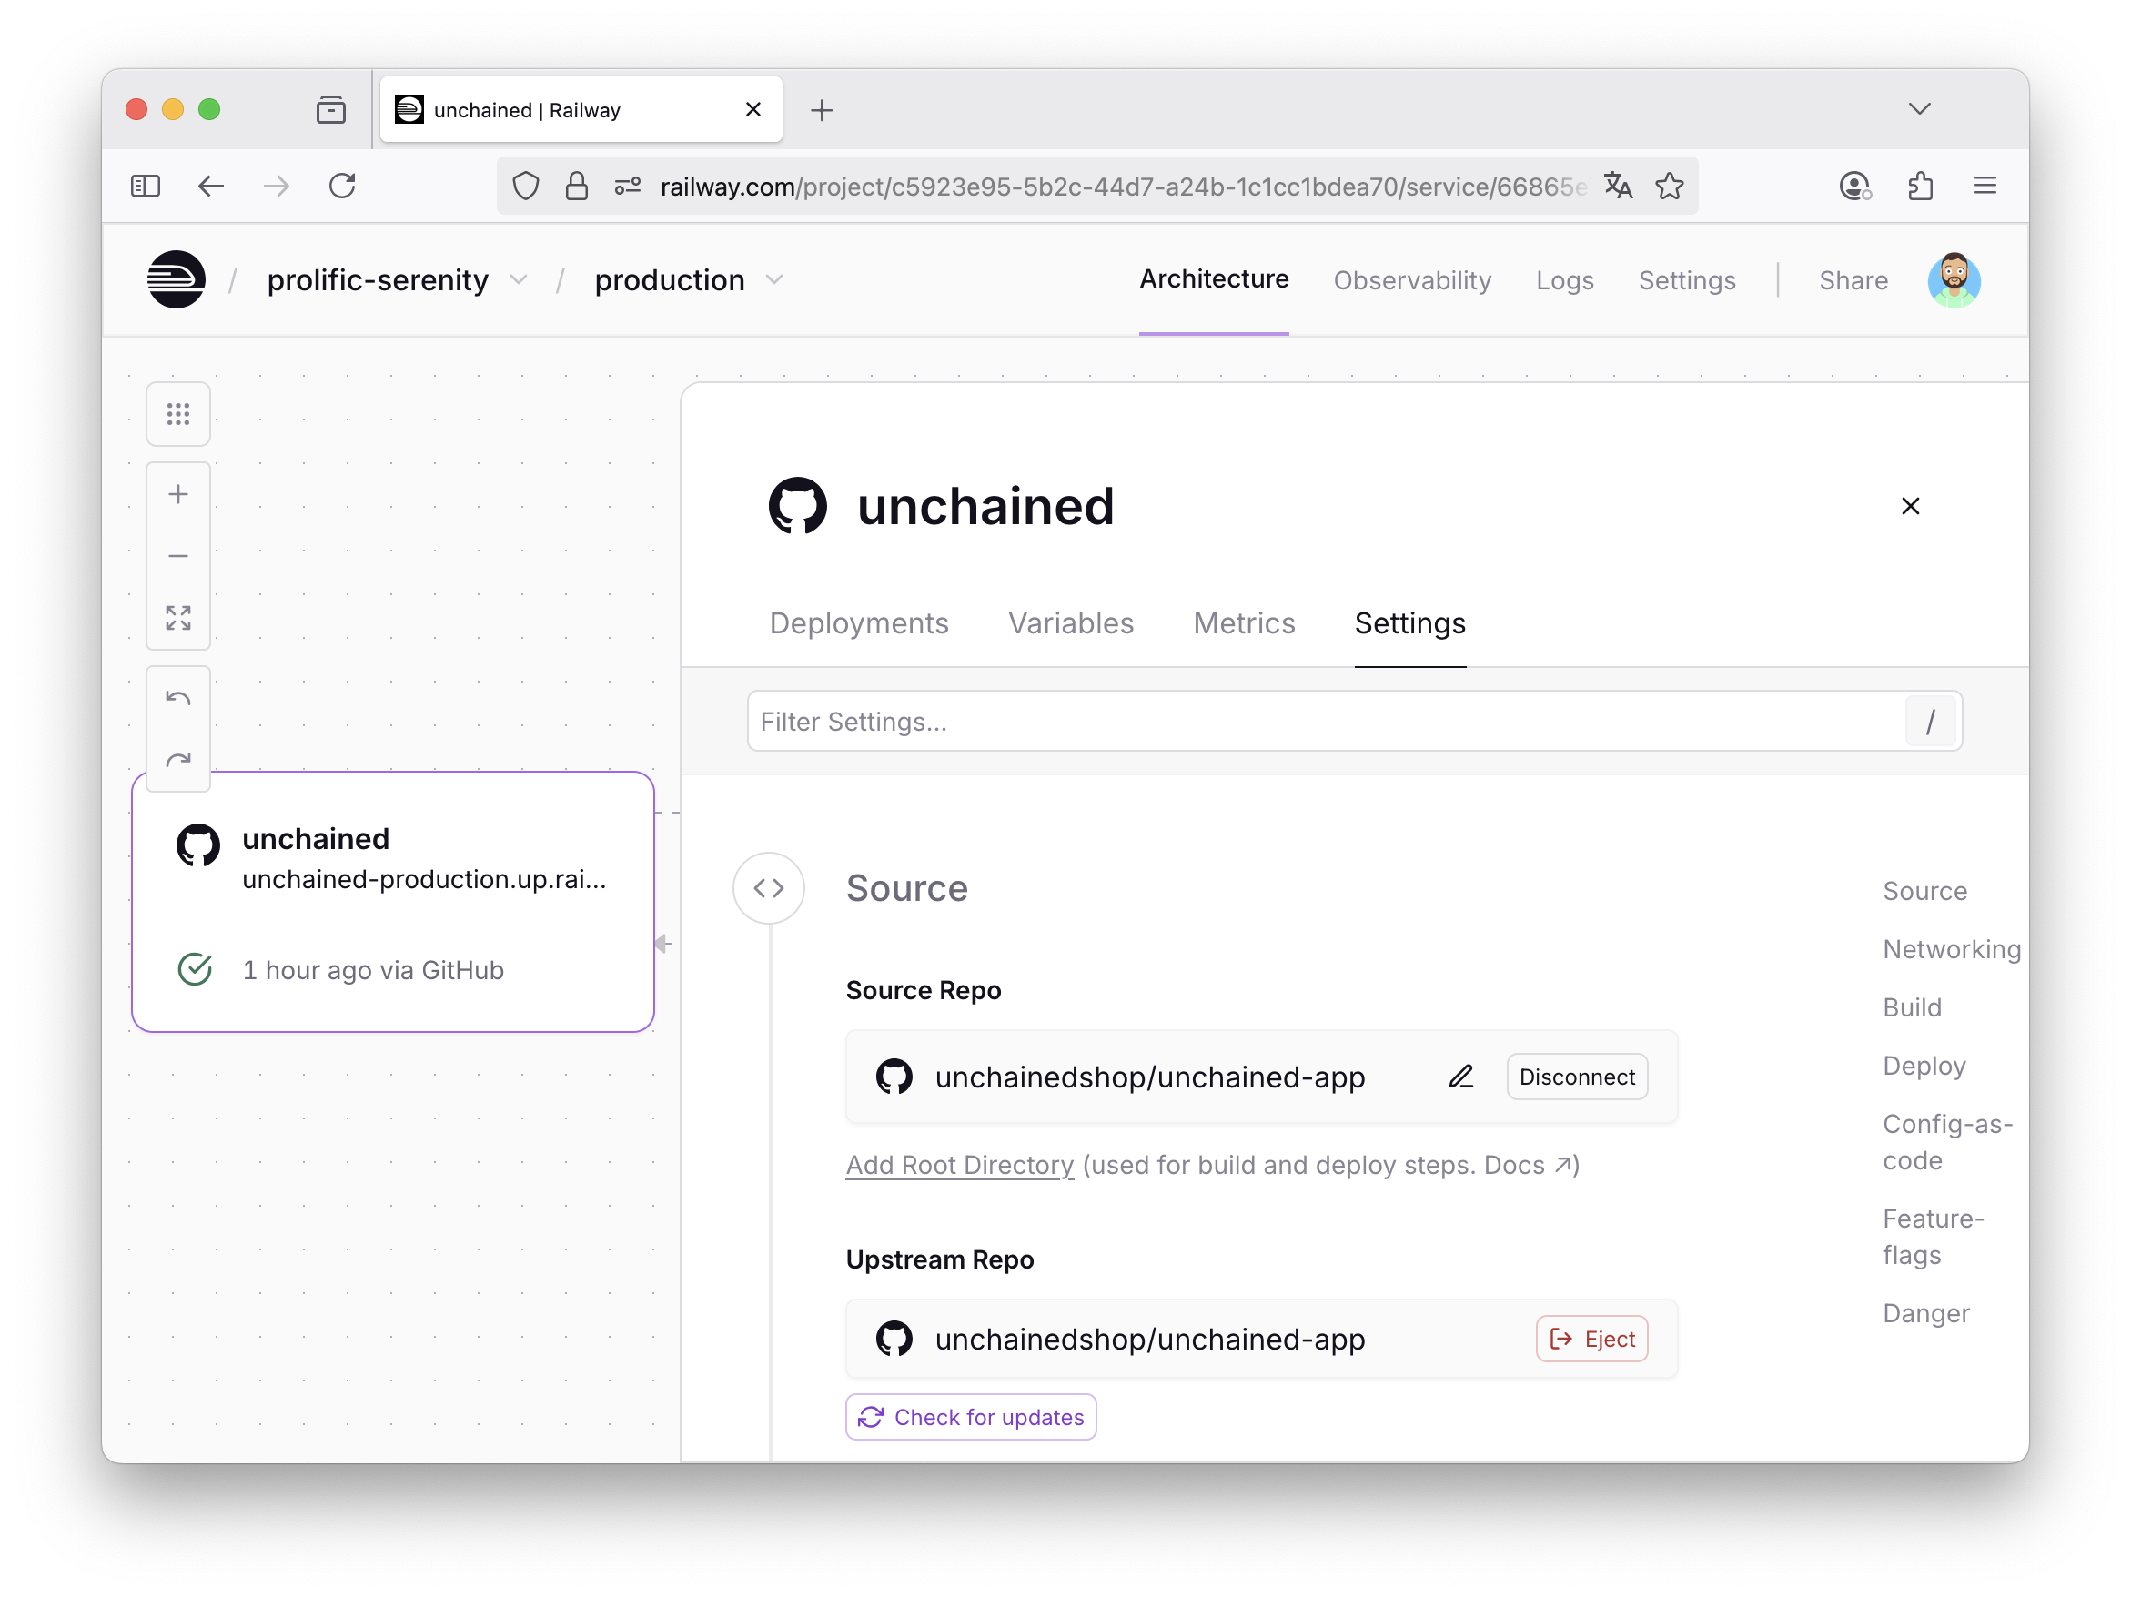Open the project Logs tab
Image resolution: width=2131 pixels, height=1598 pixels.
[1564, 280]
